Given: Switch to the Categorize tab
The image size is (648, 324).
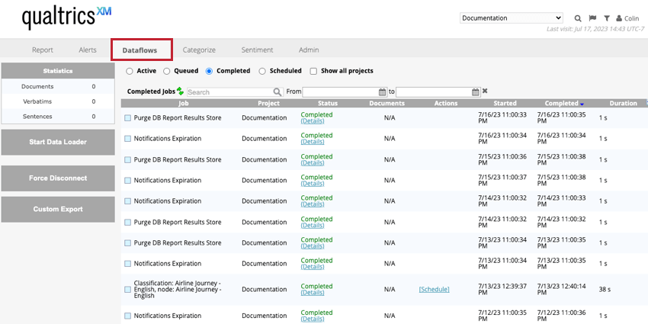Looking at the screenshot, I should pos(199,50).
